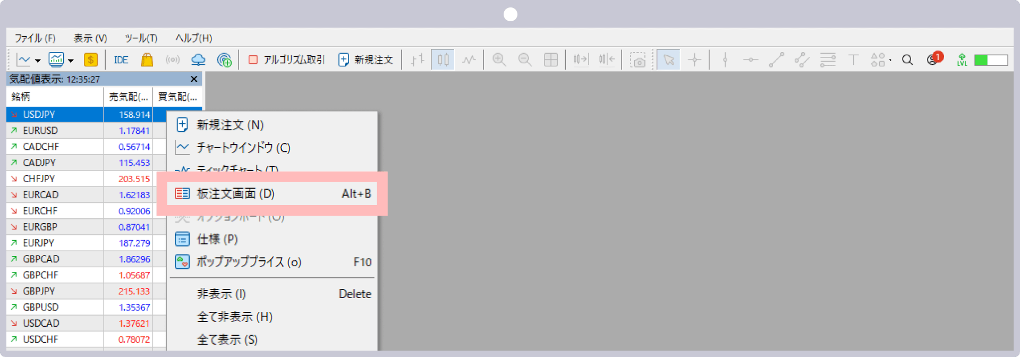This screenshot has width=1020, height=357.
Task: Click the 新規注文 toolbar button
Action: [x=366, y=60]
